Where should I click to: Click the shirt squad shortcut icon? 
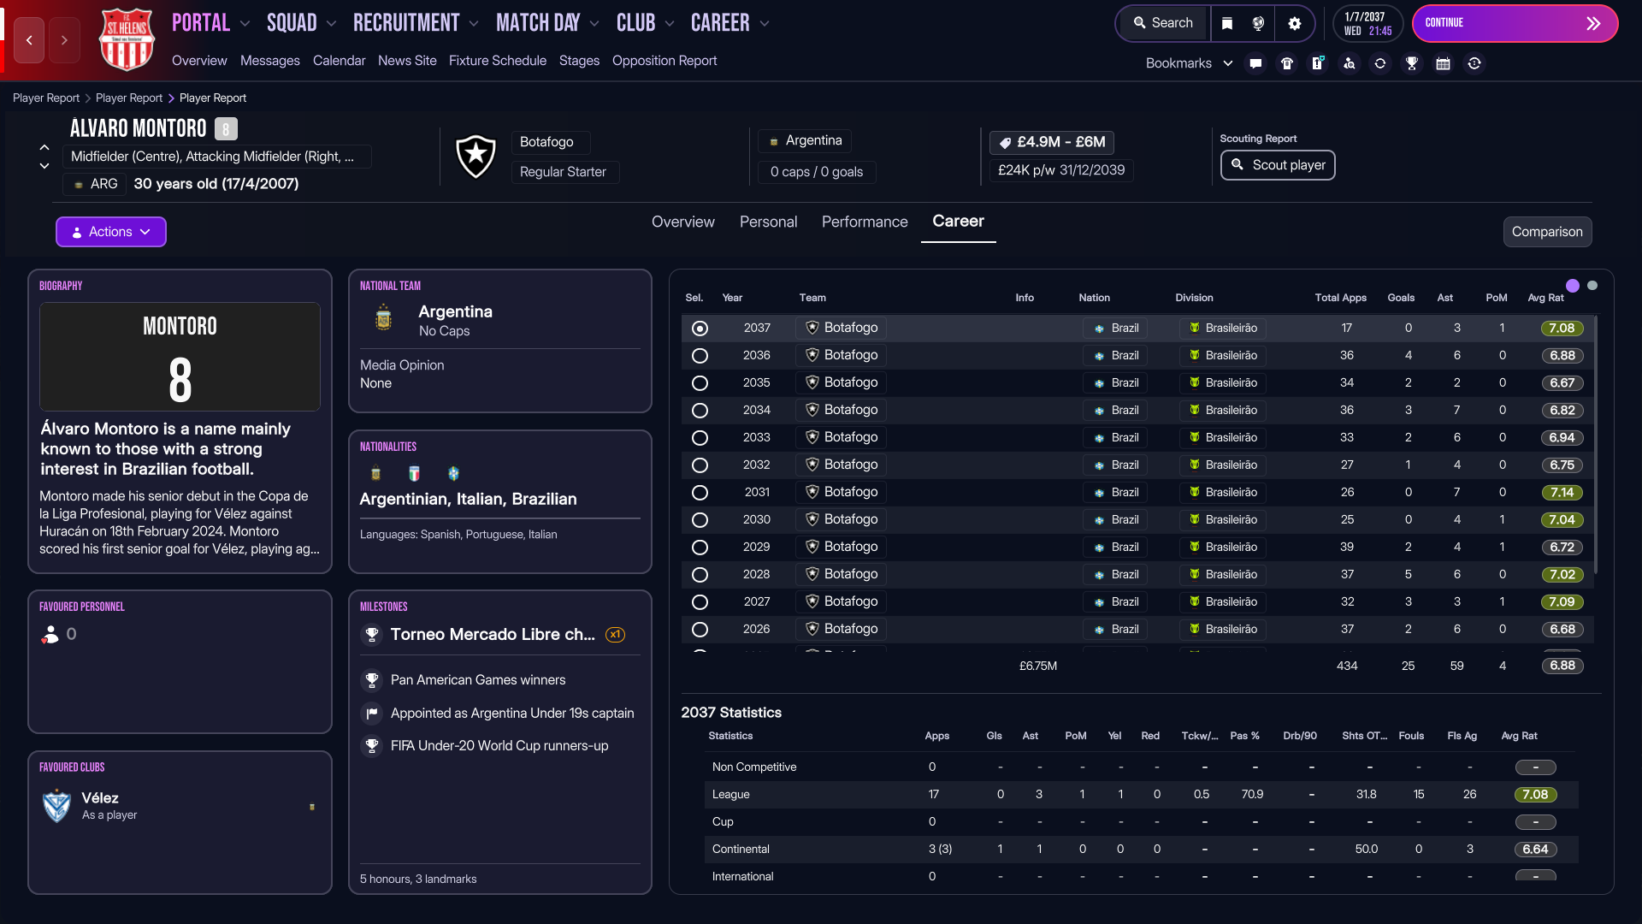click(x=1287, y=63)
